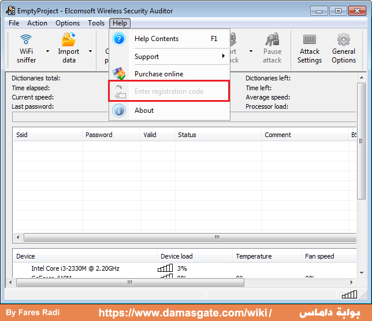Click the Device column header
The image size is (372, 321).
(x=85, y=256)
